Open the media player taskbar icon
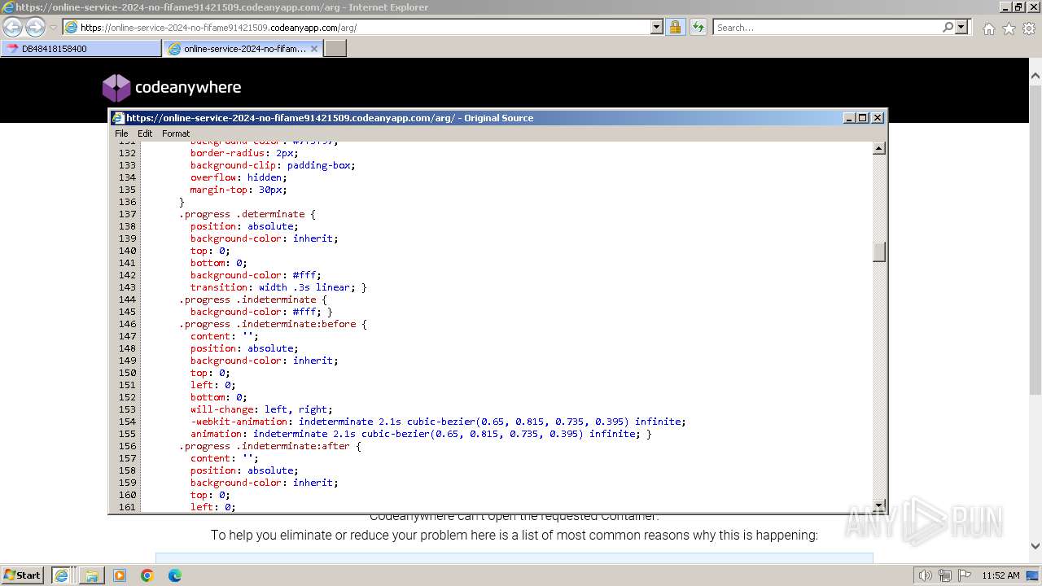Viewport: 1042px width, 586px height. pos(120,575)
